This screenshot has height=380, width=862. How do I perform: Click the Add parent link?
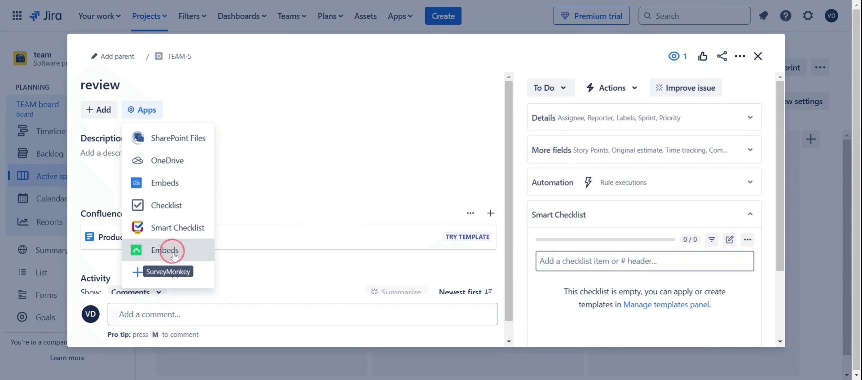[x=112, y=56]
